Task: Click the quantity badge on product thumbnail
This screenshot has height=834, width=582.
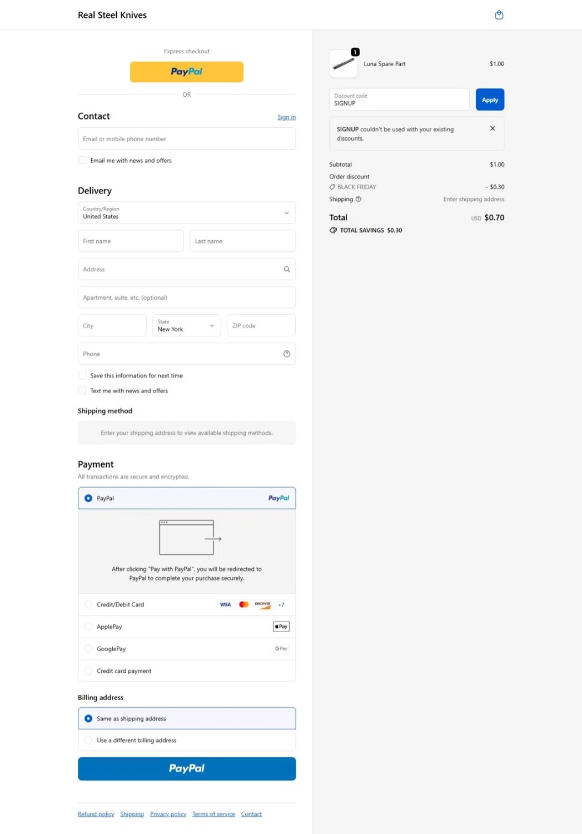Action: tap(355, 52)
